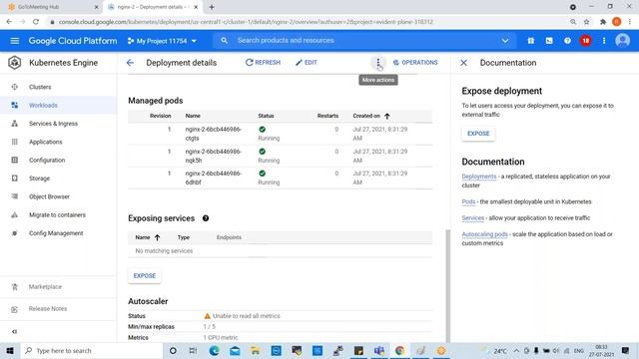This screenshot has height=359, width=639.
Task: Click the REFRESH button
Action: [x=263, y=62]
